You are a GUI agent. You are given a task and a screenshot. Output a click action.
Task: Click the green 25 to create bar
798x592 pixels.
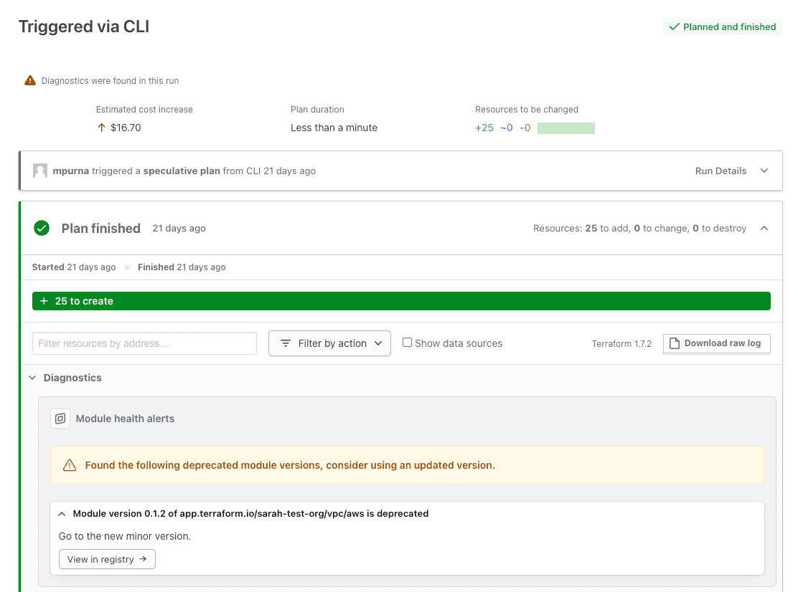(x=401, y=302)
